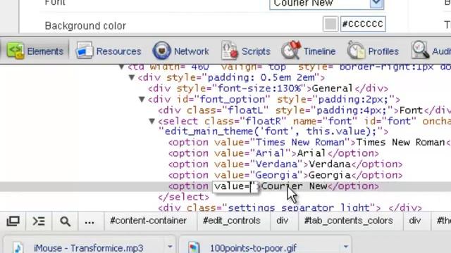The width and height of the screenshot is (451, 253).
Task: Open the Scripts panel tab
Action: click(x=246, y=51)
